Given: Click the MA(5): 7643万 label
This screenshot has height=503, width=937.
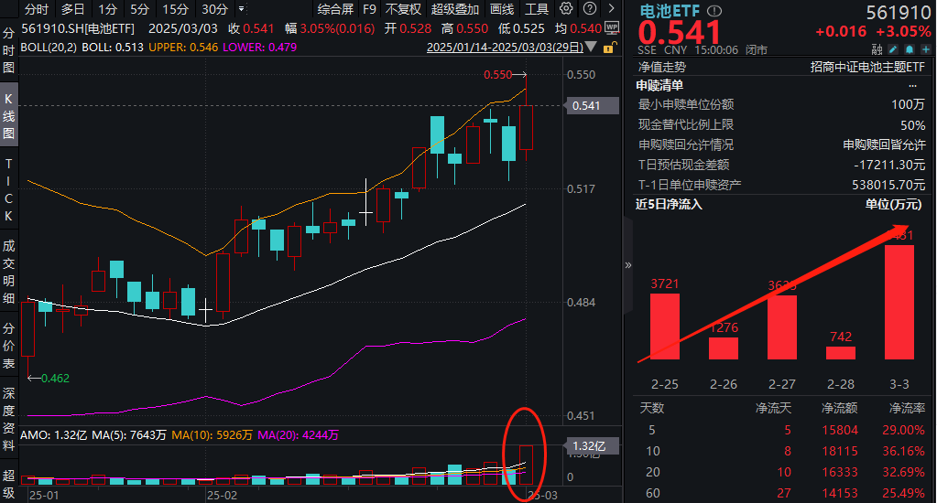Looking at the screenshot, I should 128,435.
